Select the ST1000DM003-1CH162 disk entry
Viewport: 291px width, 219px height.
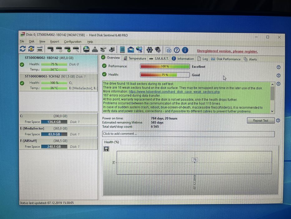tap(58, 82)
